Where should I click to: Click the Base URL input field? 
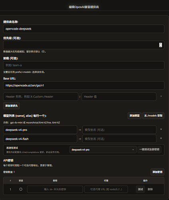(x=84, y=85)
